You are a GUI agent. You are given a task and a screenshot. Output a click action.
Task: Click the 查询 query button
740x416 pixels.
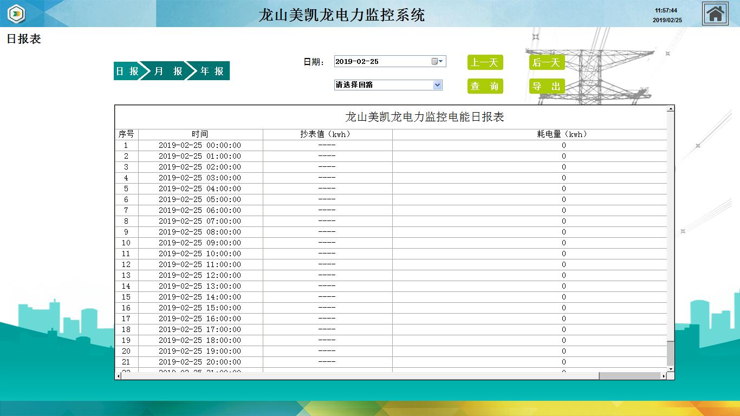coord(485,86)
